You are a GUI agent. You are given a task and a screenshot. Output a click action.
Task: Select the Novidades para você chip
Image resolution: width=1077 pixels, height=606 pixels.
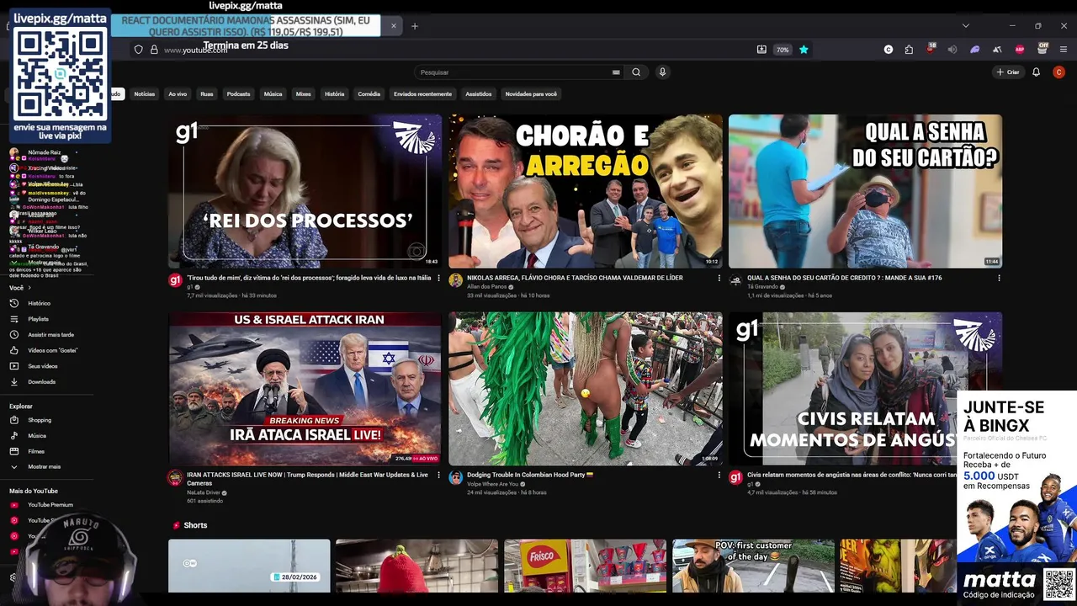pyautogui.click(x=531, y=94)
